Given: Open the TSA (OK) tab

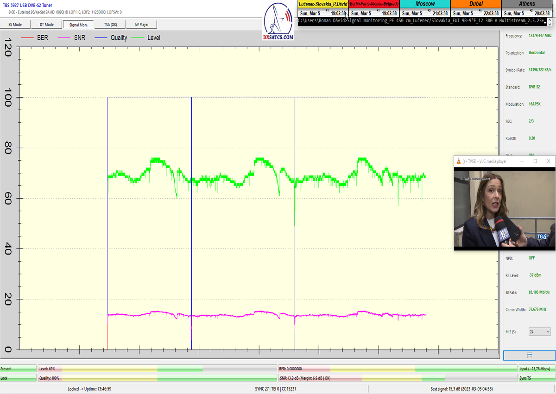Looking at the screenshot, I should tap(110, 25).
